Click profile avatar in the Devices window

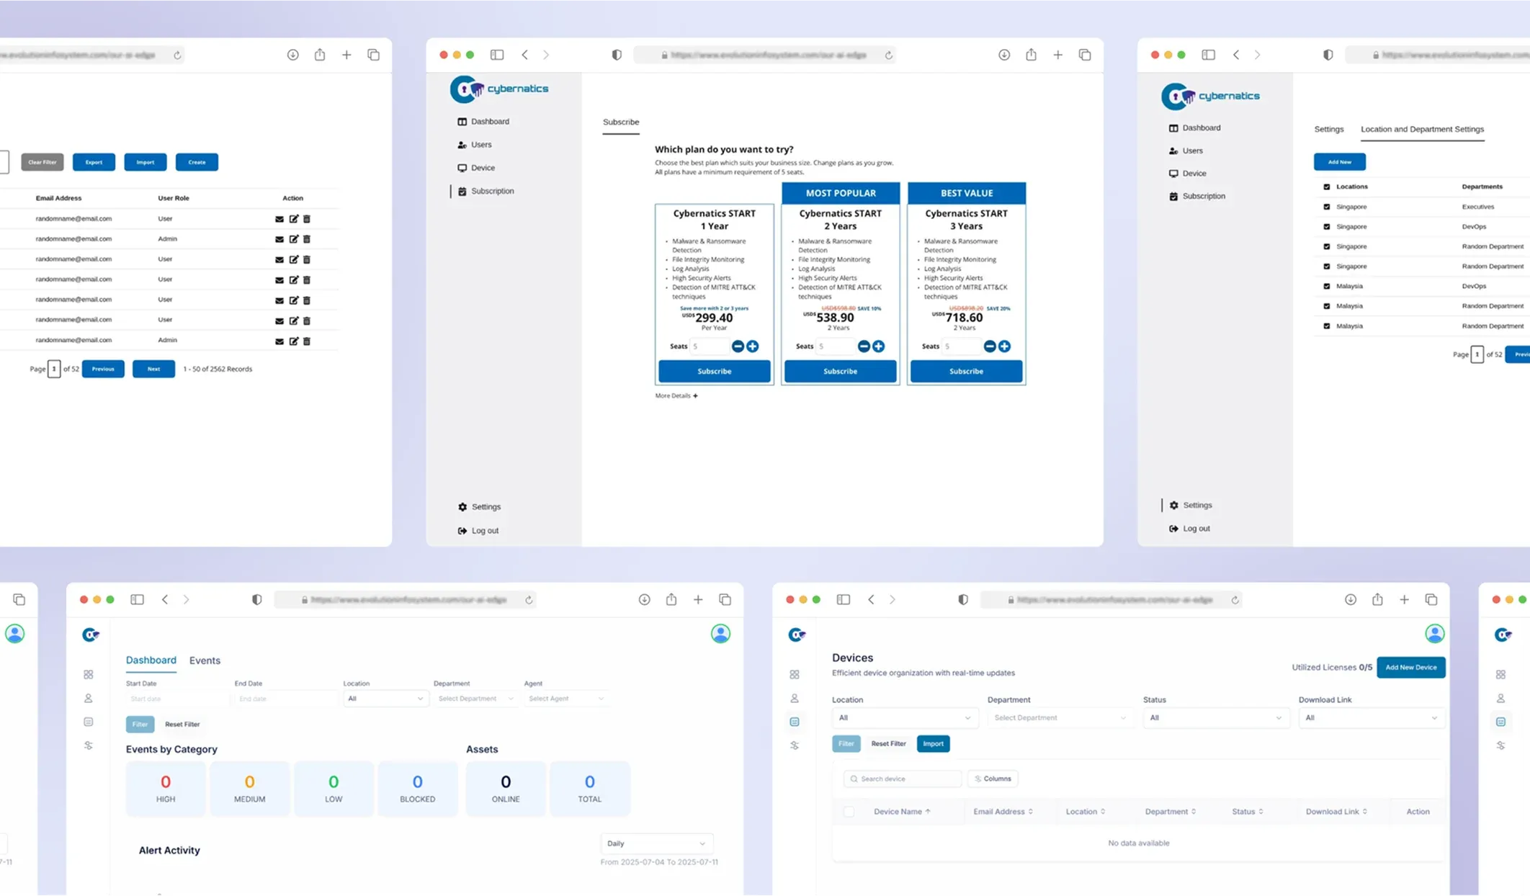[x=1434, y=634]
